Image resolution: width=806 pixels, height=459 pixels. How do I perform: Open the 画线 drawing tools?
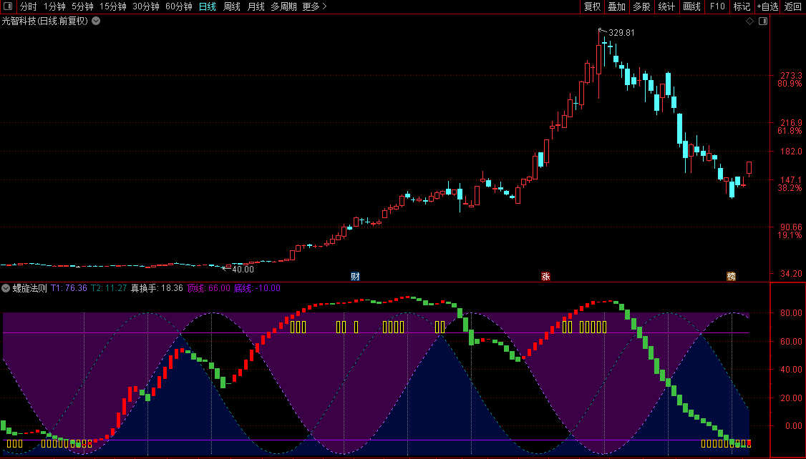point(692,6)
